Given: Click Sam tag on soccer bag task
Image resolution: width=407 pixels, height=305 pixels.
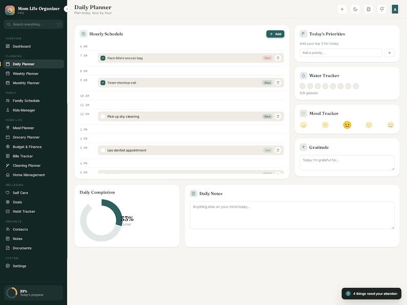Looking at the screenshot, I should click(268, 58).
